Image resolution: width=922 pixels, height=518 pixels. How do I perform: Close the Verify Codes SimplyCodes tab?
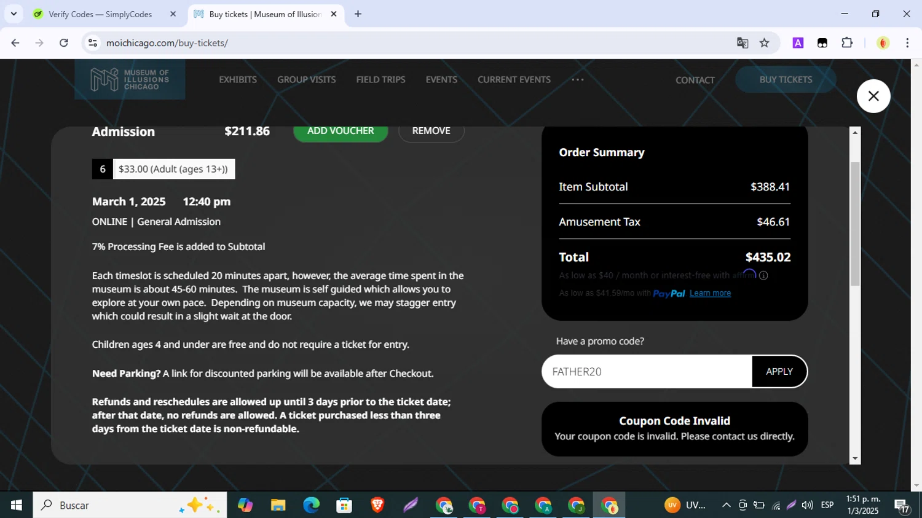tap(173, 14)
